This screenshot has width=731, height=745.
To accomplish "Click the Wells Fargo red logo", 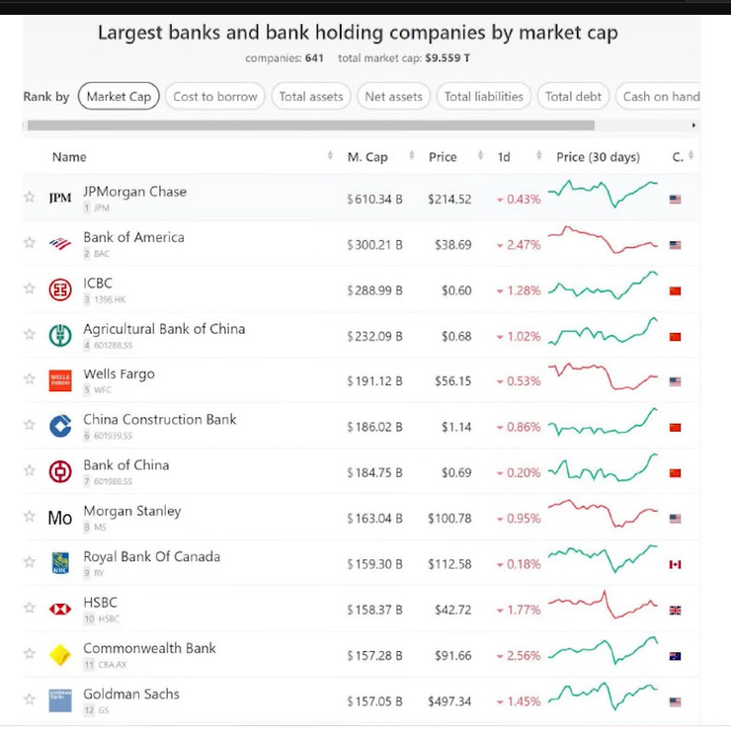I will tap(60, 381).
